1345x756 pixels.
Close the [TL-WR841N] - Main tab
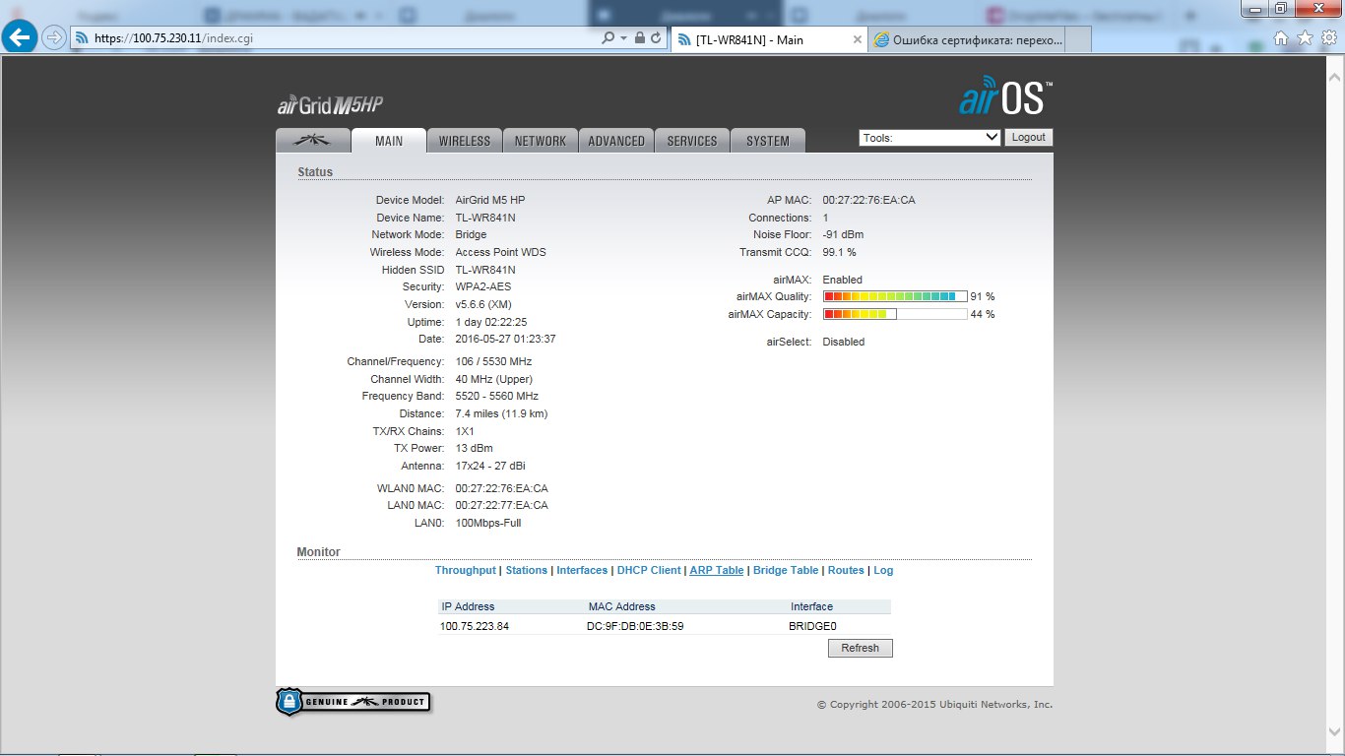[858, 39]
